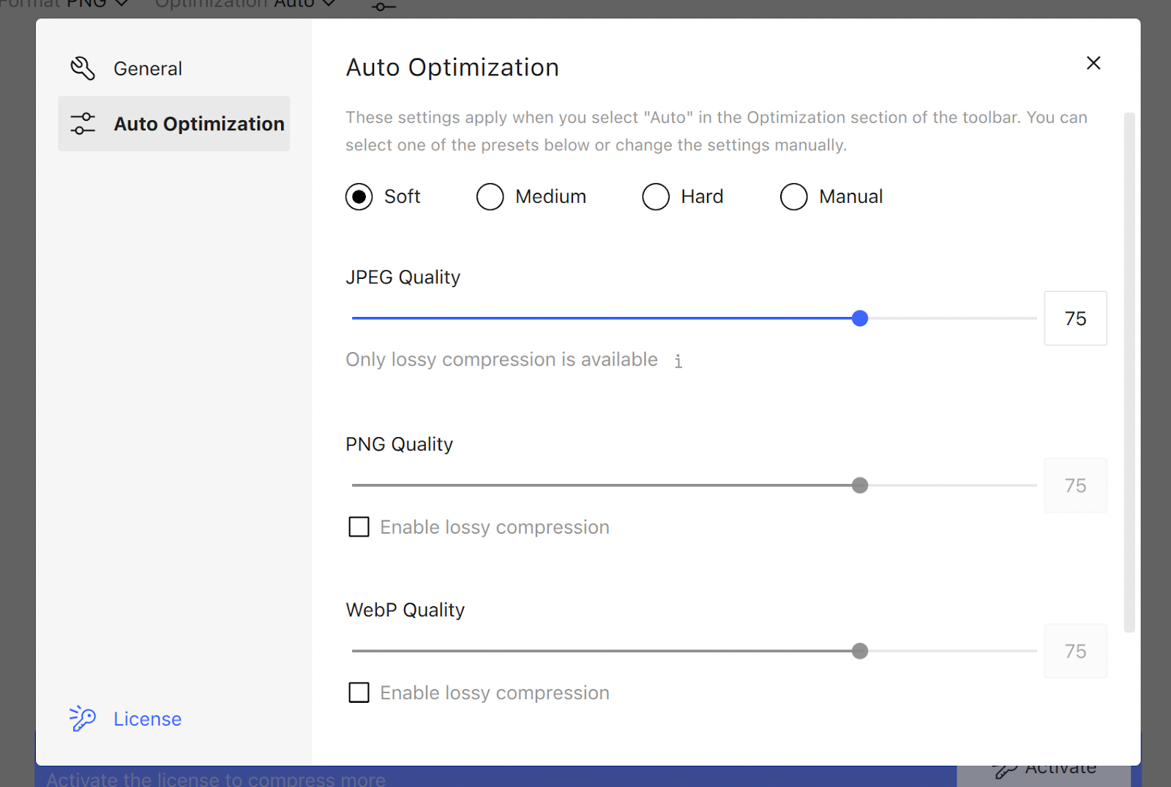Click the sliders icon in top toolbar
The image size is (1171, 787).
(x=383, y=7)
